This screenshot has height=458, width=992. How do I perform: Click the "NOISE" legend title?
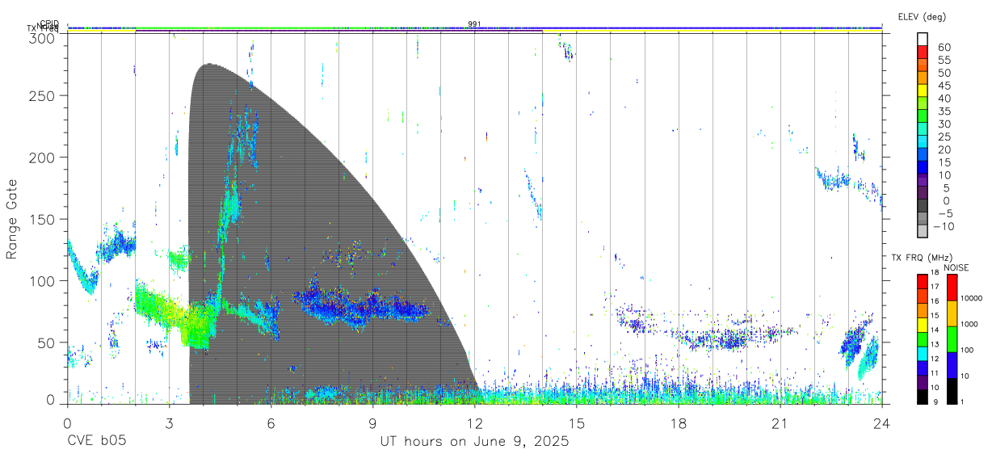(956, 267)
